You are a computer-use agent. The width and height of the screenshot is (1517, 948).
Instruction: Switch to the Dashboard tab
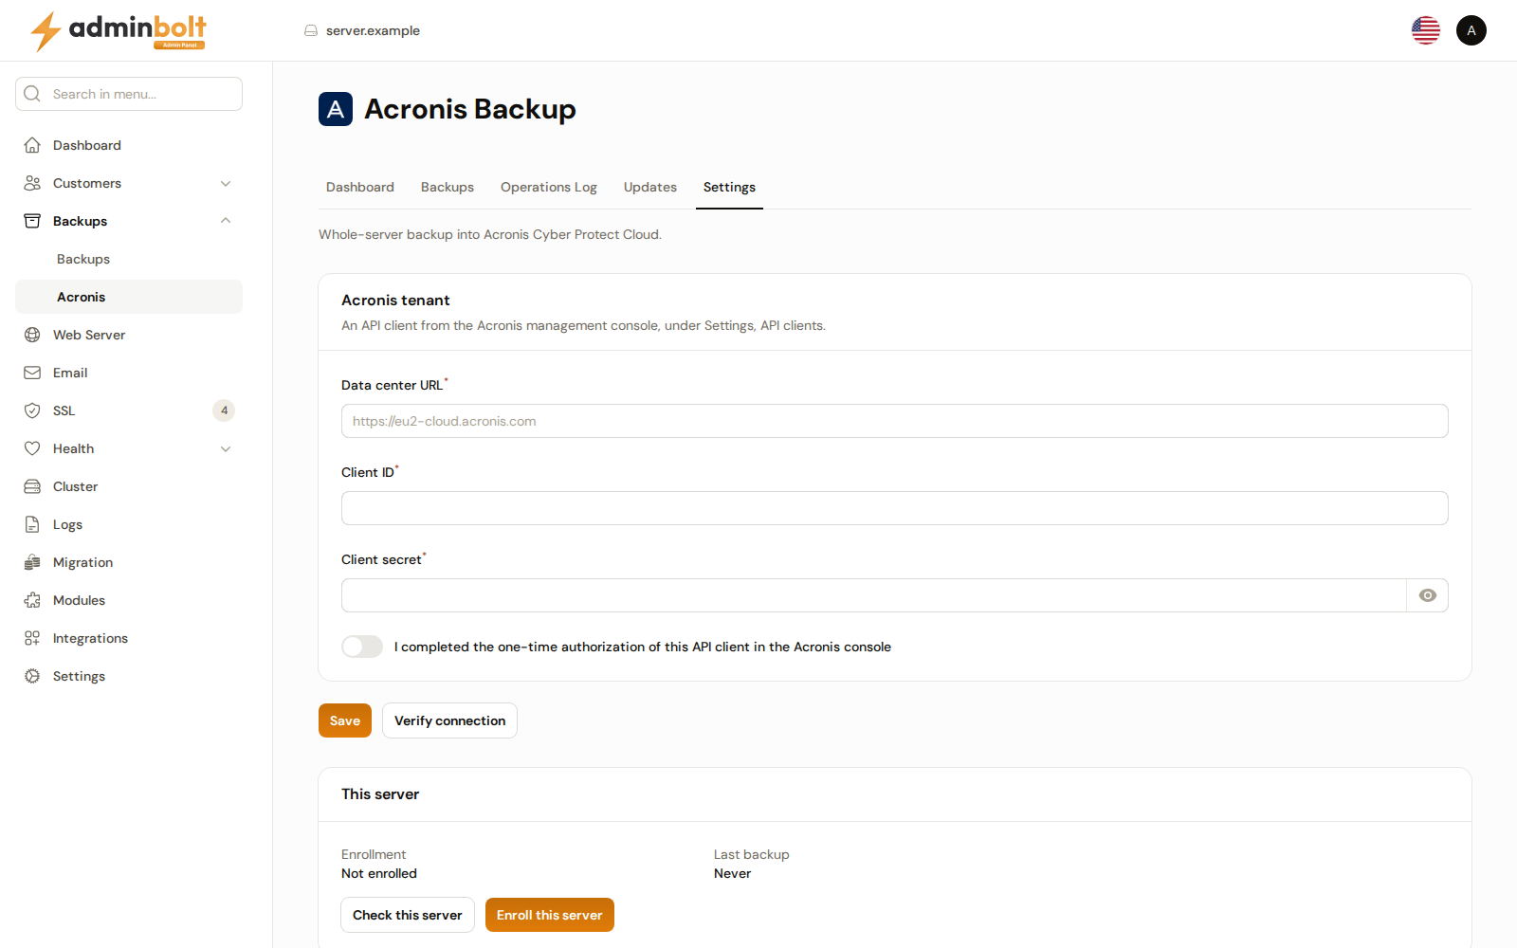(x=360, y=187)
